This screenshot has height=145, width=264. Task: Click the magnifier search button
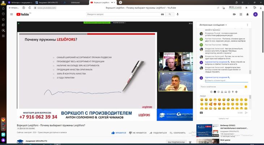170,14
